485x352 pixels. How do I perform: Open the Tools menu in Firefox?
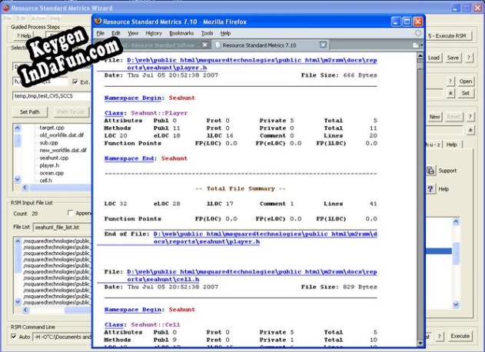(207, 33)
